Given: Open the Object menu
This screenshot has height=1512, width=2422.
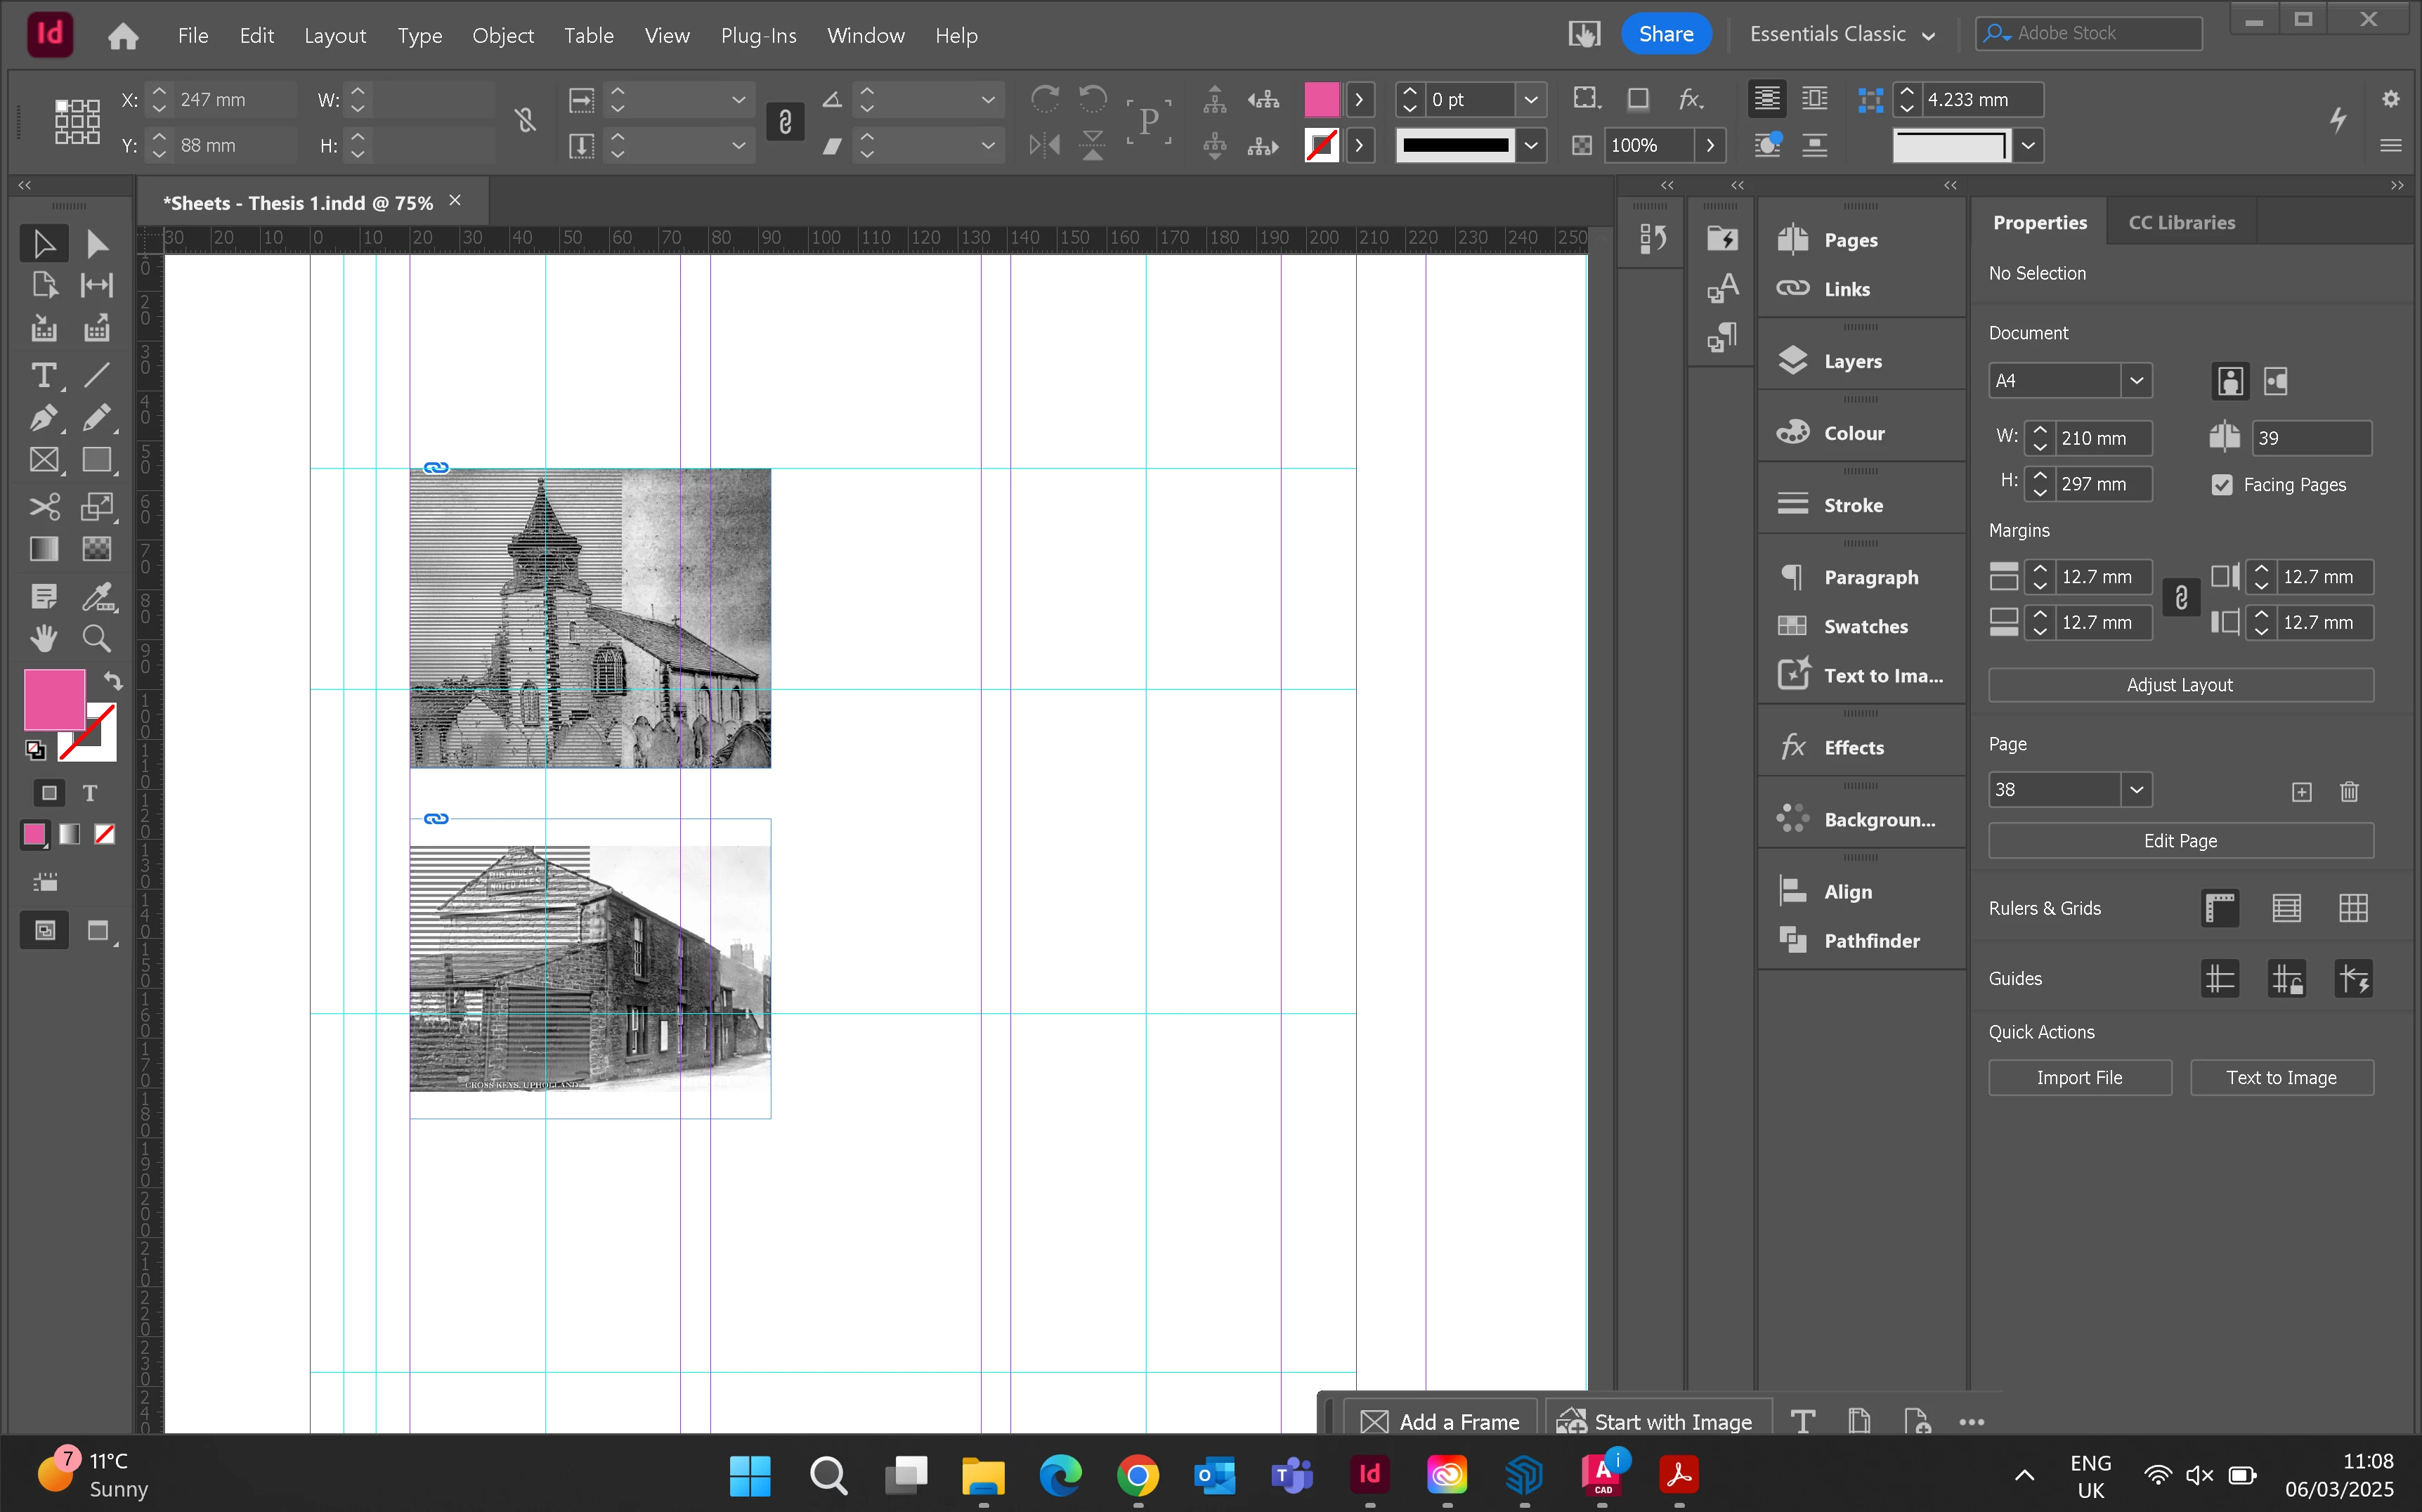Looking at the screenshot, I should click(x=502, y=36).
